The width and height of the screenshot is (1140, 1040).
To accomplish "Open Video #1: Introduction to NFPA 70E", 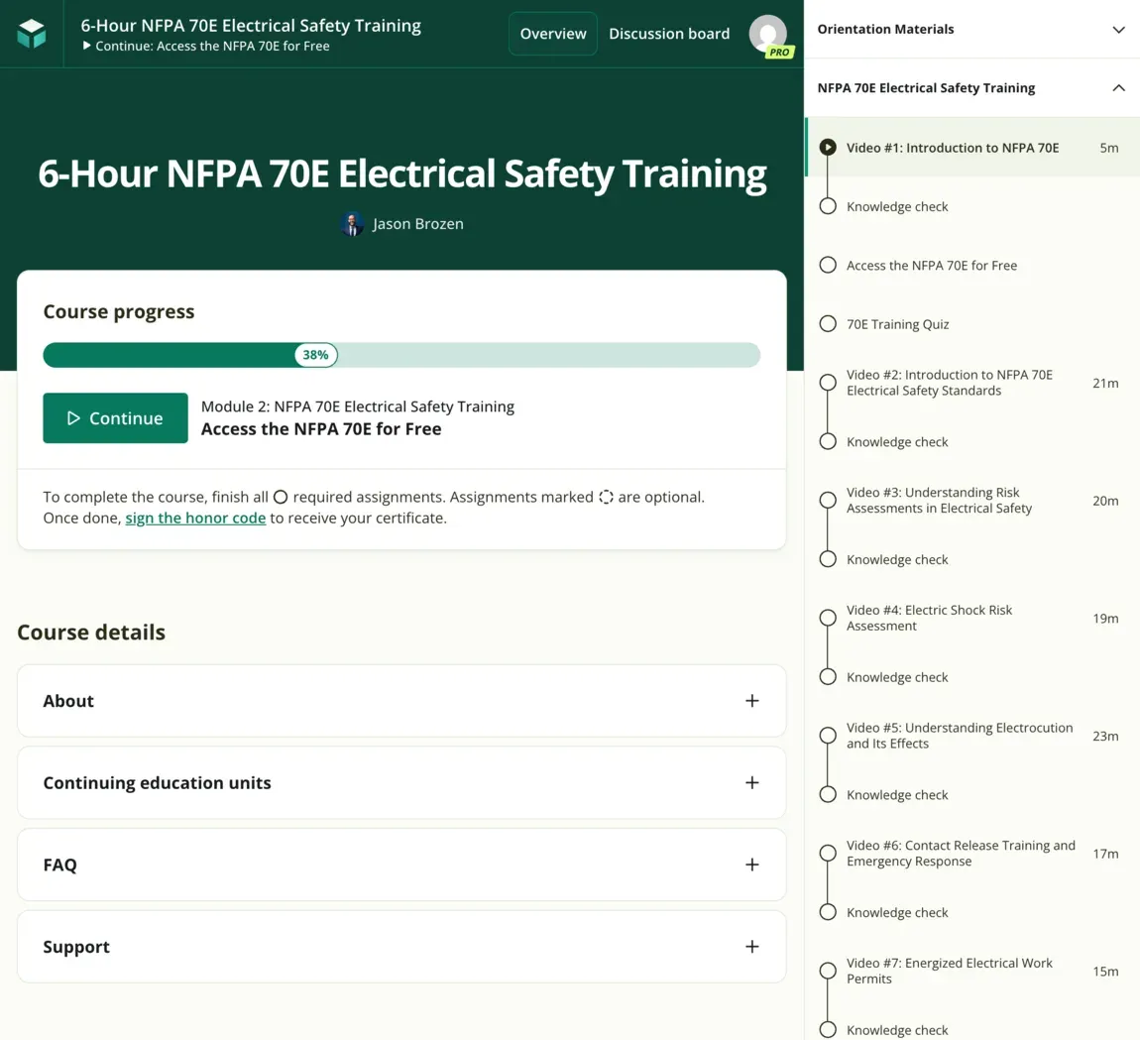I will 972,148.
